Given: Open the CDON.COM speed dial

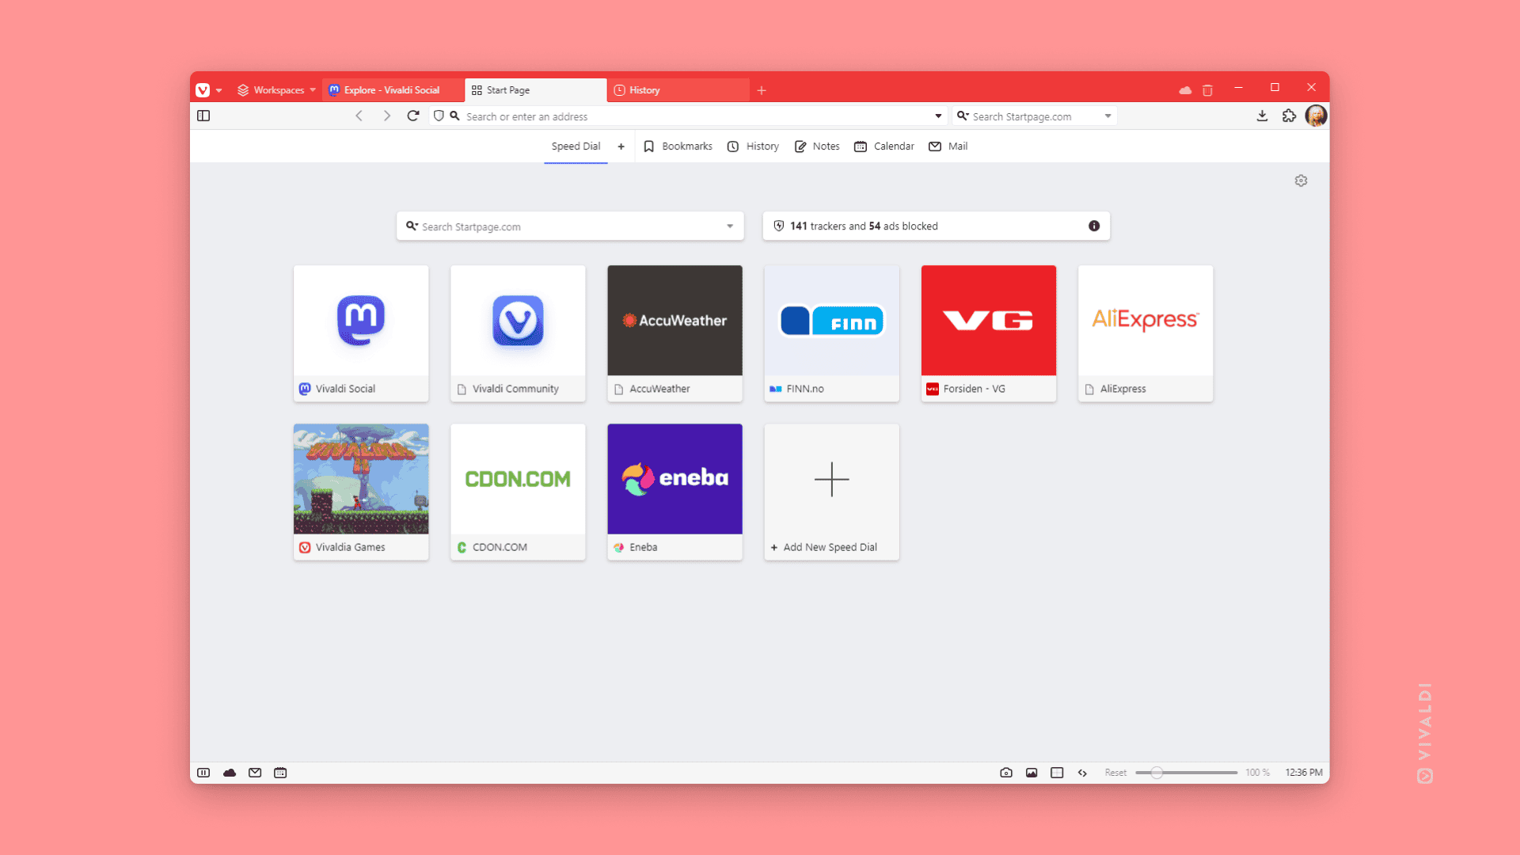Looking at the screenshot, I should tap(518, 492).
